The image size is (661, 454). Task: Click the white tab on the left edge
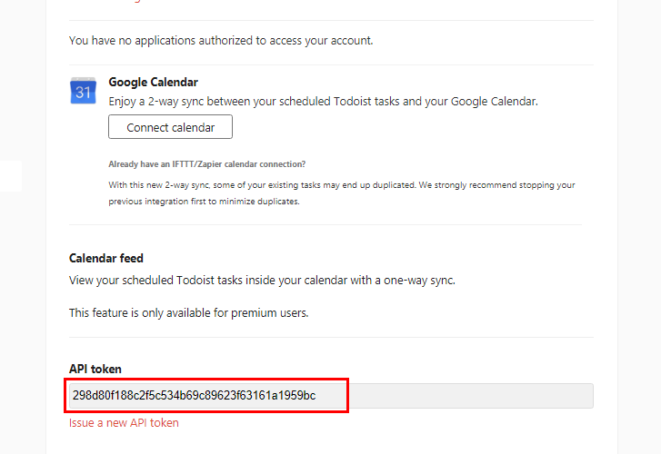pos(11,176)
